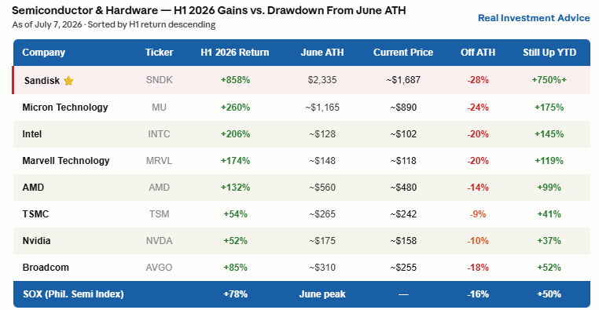Select the Nvidia company name
The height and width of the screenshot is (310, 599).
[36, 241]
